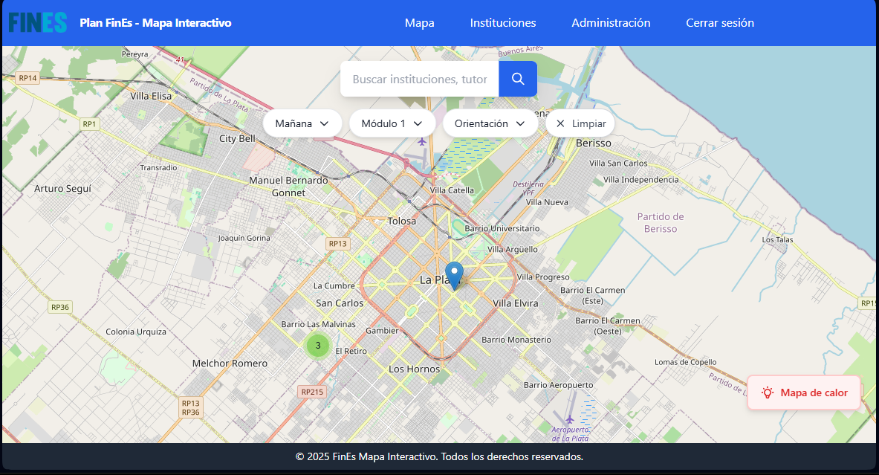This screenshot has width=879, height=475.
Task: Navigate to the Administración section
Action: coord(611,23)
